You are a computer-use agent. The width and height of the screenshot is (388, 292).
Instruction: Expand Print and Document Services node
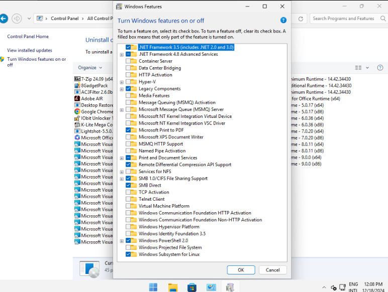(122, 158)
